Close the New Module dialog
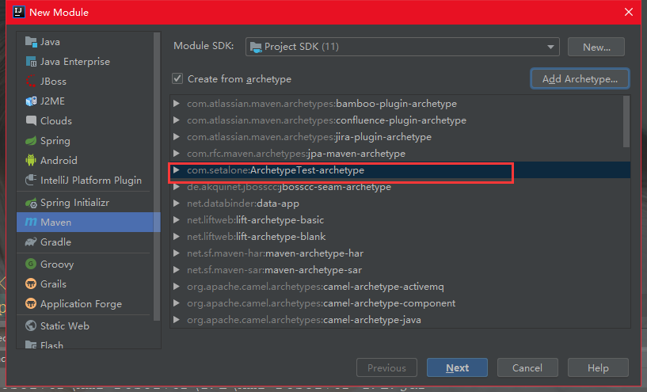This screenshot has width=647, height=392. (x=629, y=12)
